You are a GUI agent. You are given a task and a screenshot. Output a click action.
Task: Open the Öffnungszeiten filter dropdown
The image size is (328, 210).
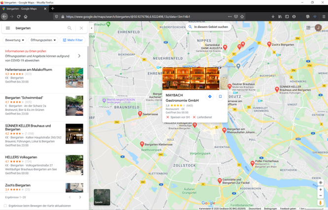pos(43,40)
